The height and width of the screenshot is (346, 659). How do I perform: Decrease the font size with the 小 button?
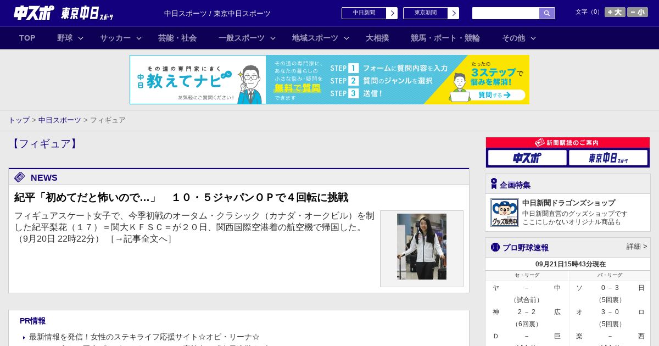[638, 12]
